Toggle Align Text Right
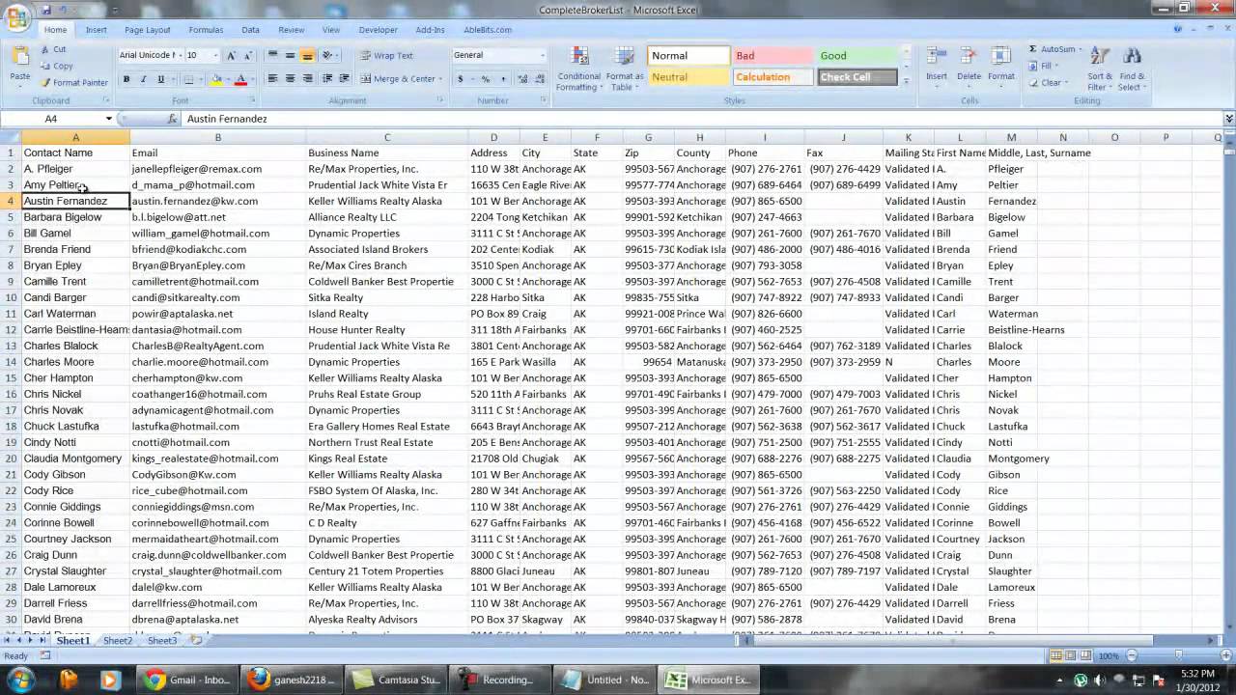The image size is (1236, 695). [307, 79]
